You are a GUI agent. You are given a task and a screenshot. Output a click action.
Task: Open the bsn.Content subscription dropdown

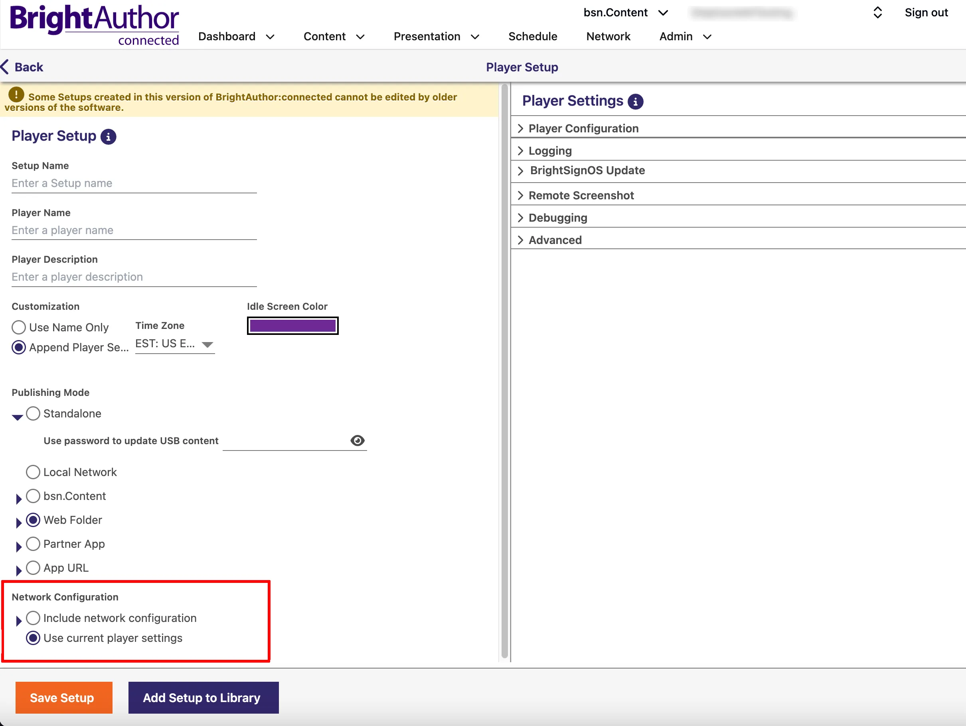tap(626, 13)
